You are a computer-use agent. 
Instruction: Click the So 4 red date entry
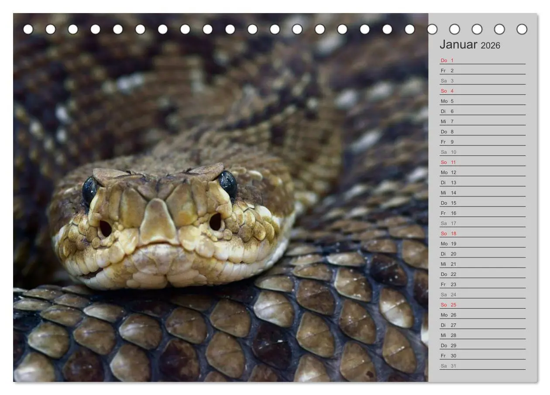[x=482, y=91]
